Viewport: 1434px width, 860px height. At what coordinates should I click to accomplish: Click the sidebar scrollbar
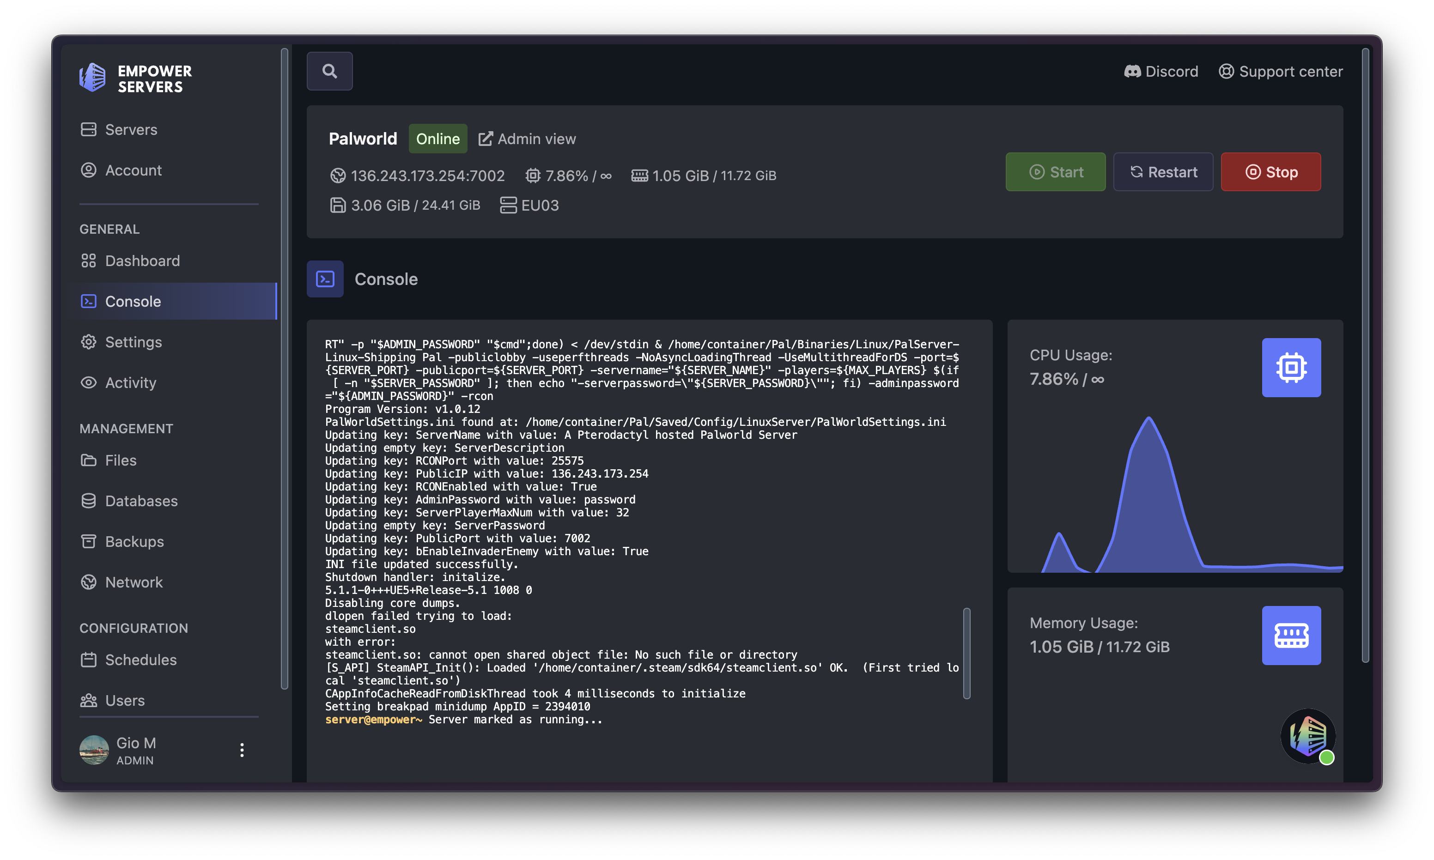pos(285,369)
